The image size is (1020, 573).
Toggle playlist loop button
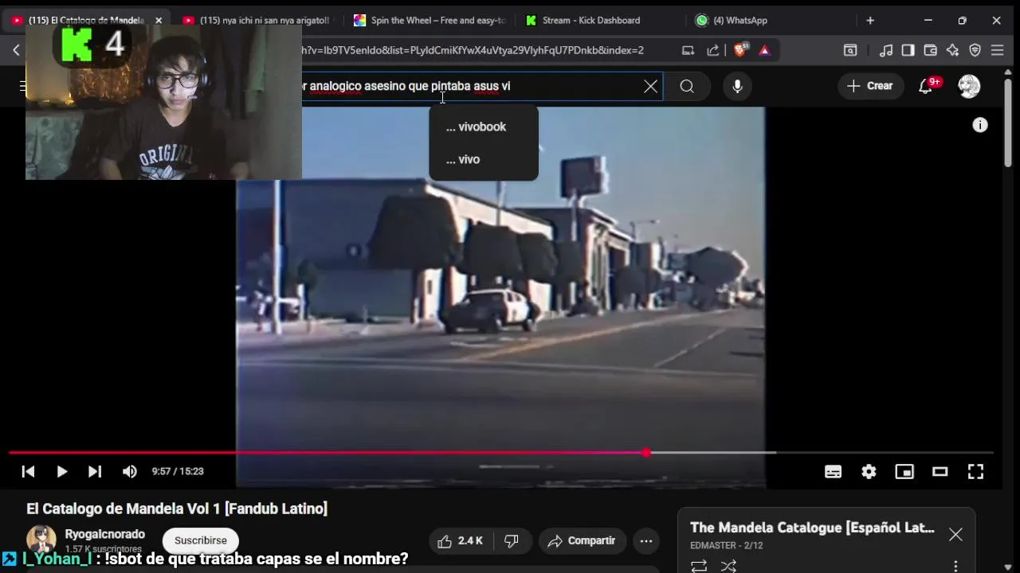click(699, 566)
